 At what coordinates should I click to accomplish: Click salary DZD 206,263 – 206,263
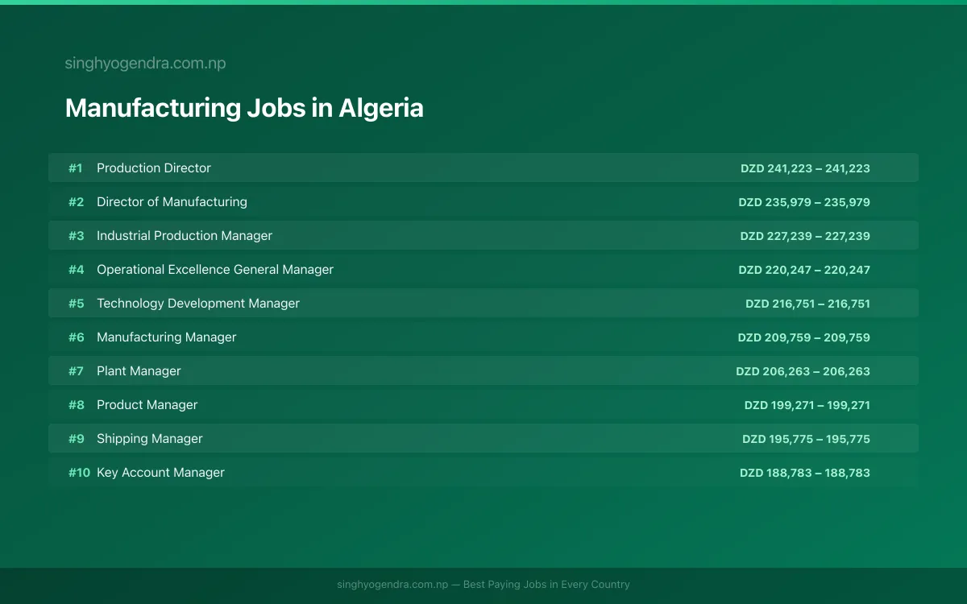[803, 371]
